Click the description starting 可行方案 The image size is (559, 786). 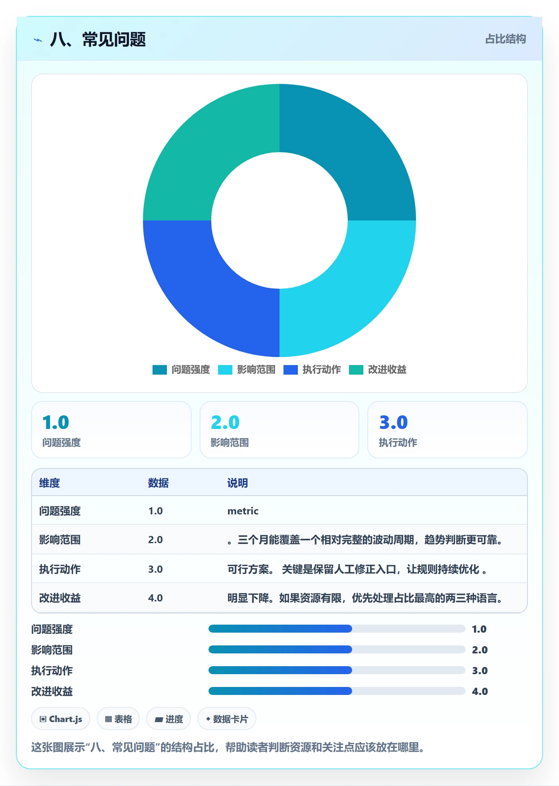[357, 569]
